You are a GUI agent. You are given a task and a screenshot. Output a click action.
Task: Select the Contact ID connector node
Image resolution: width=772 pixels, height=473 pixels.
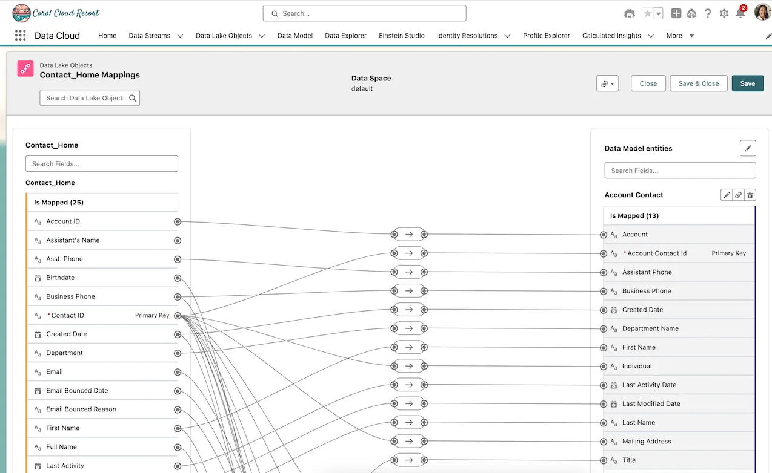click(x=178, y=316)
